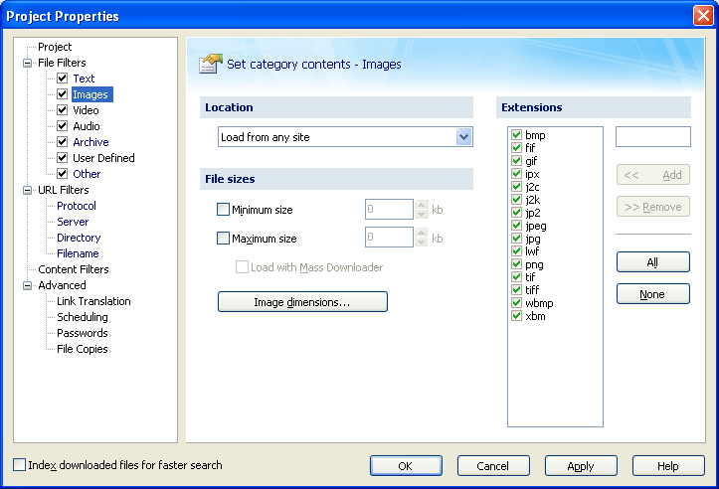Viewport: 719px width, 489px height.
Task: Check all extensions with All button
Action: (x=653, y=262)
